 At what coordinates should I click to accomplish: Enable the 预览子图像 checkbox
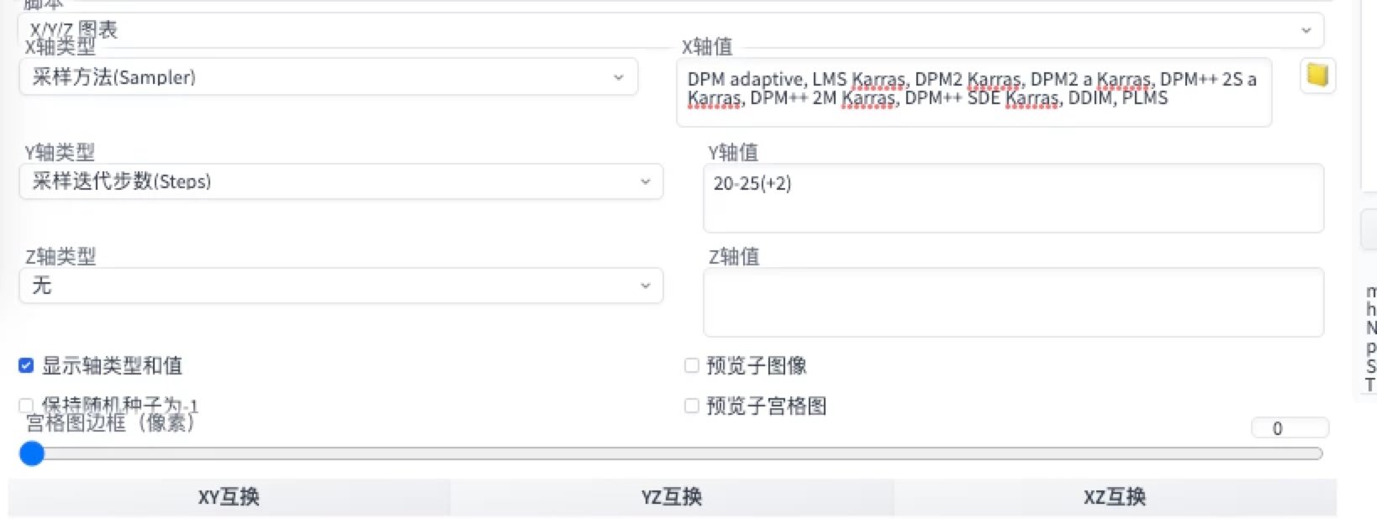[692, 364]
